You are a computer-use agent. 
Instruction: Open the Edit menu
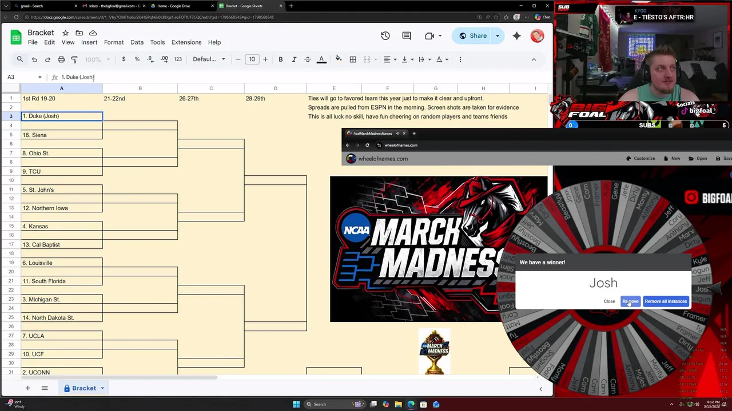coord(50,42)
